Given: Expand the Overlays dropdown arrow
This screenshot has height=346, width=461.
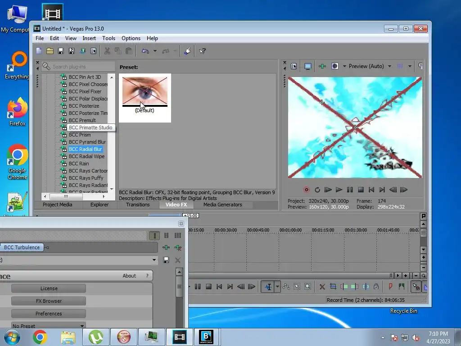Looking at the screenshot, I should (410, 66).
